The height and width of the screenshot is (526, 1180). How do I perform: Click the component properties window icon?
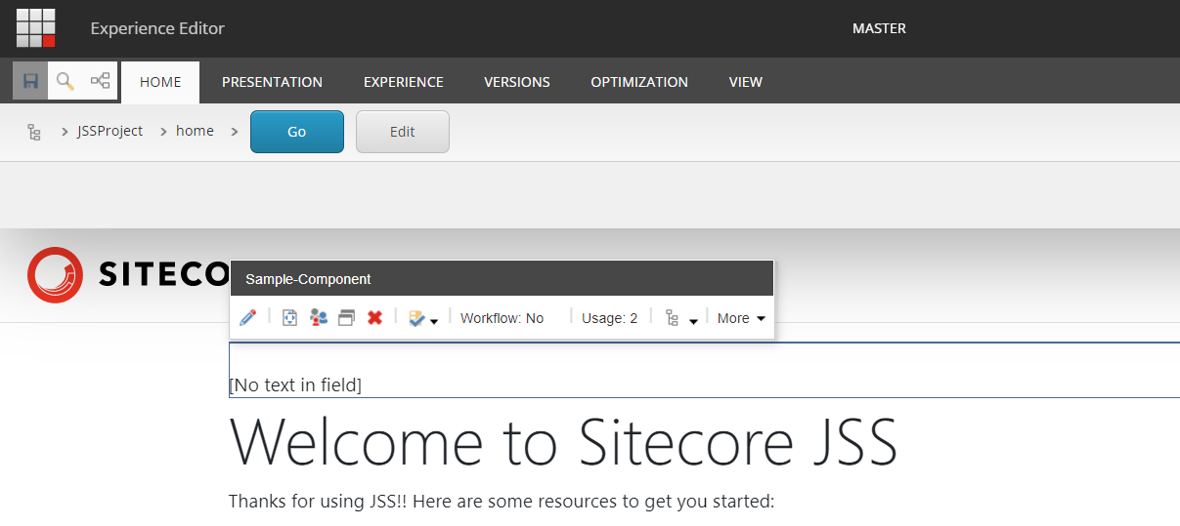point(346,318)
